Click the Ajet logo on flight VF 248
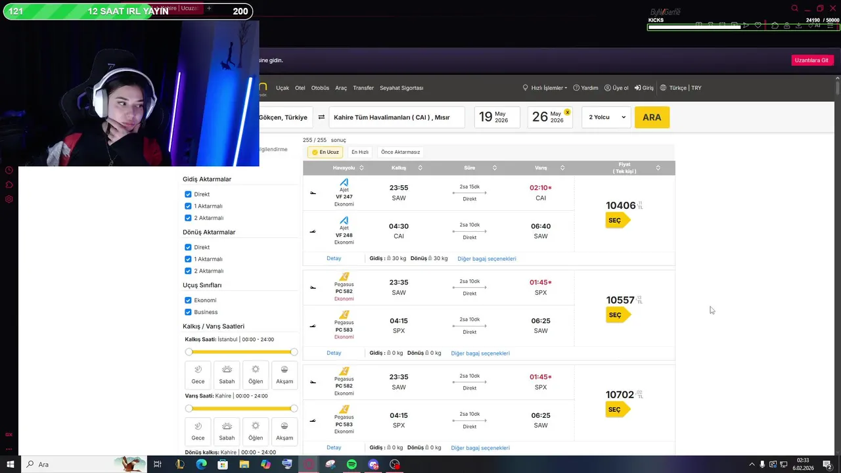The width and height of the screenshot is (841, 473). coord(344,220)
